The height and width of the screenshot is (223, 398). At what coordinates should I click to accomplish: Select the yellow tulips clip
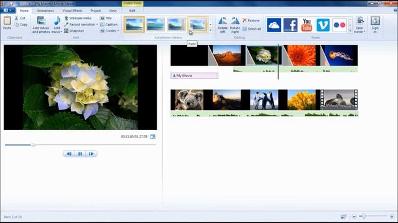click(x=301, y=100)
